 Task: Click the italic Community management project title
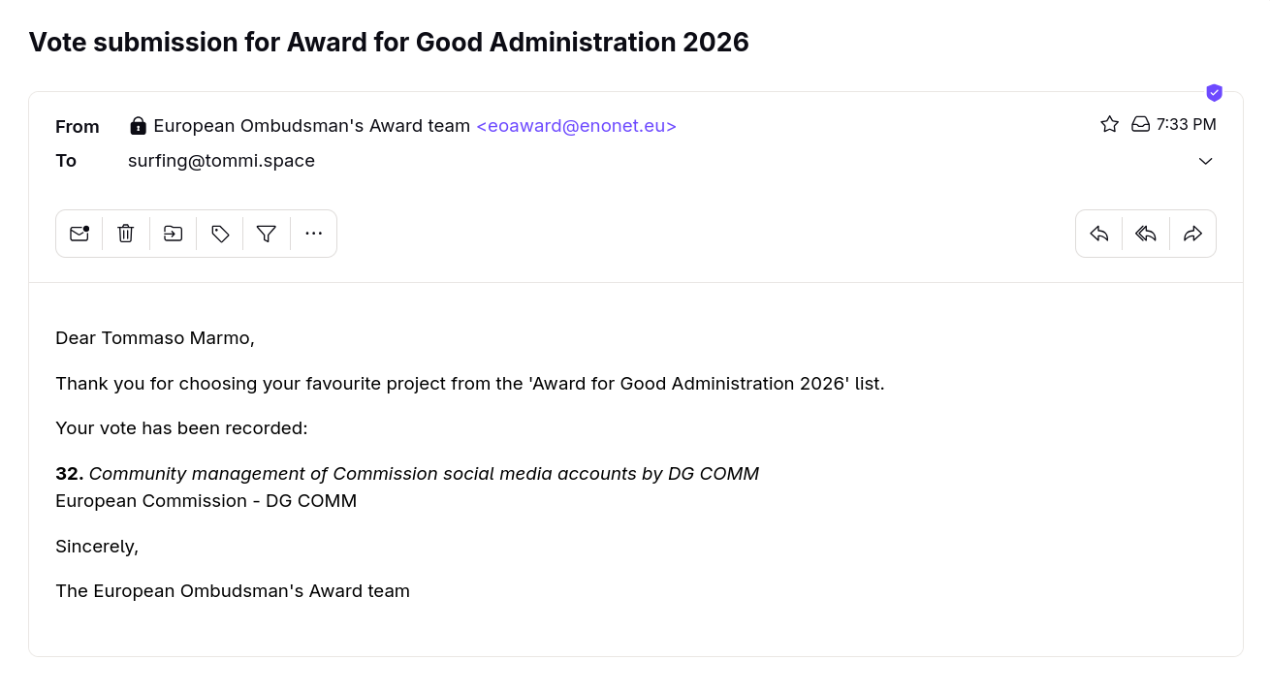pyautogui.click(x=424, y=474)
